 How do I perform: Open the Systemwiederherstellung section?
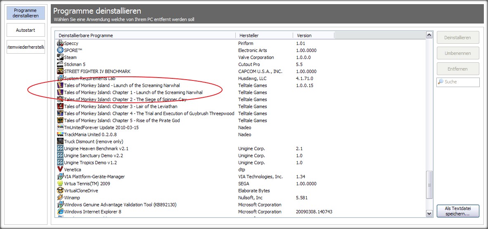tap(26, 47)
